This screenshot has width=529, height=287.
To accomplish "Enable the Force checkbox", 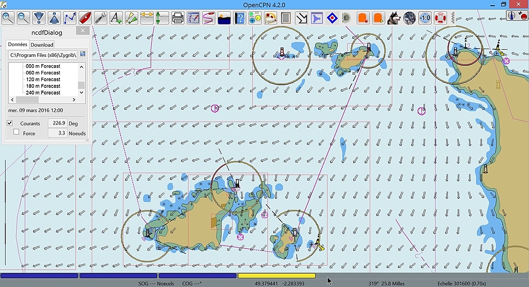I will tap(16, 132).
